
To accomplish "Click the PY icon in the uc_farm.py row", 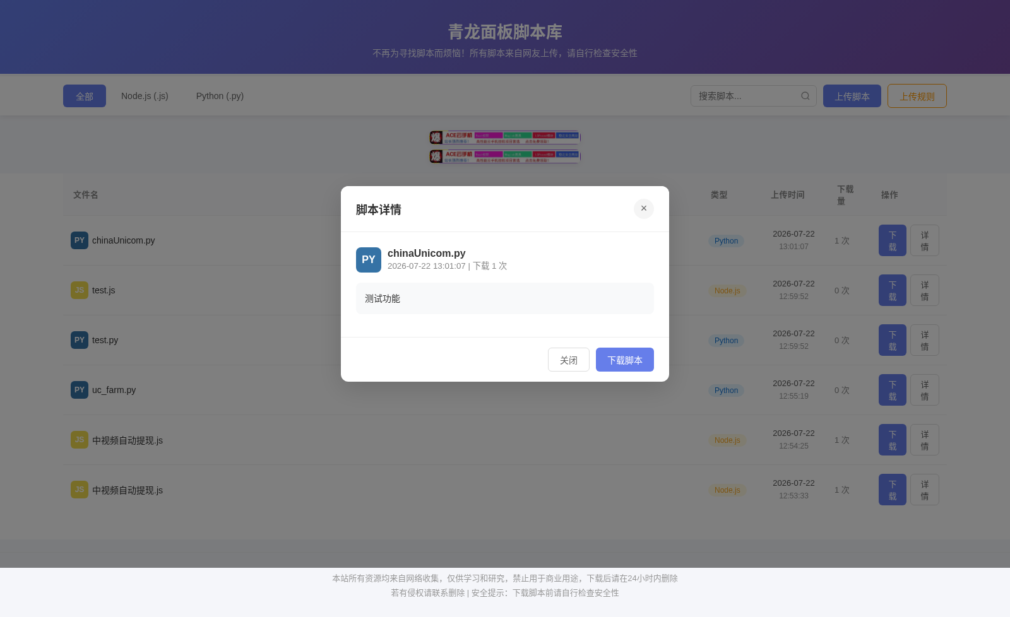I will click(80, 390).
